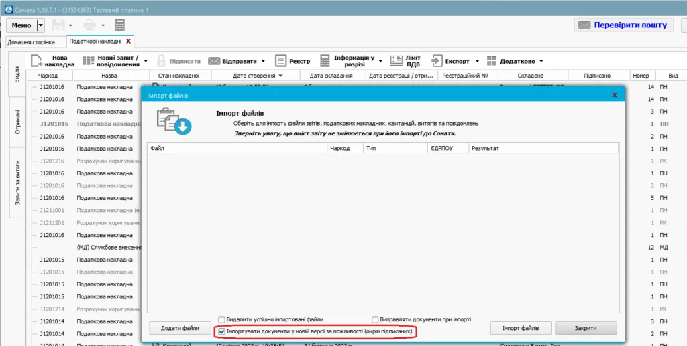Open the Запити та витяги vertical tab
Viewport: 687px width, 346px height.
[17, 183]
